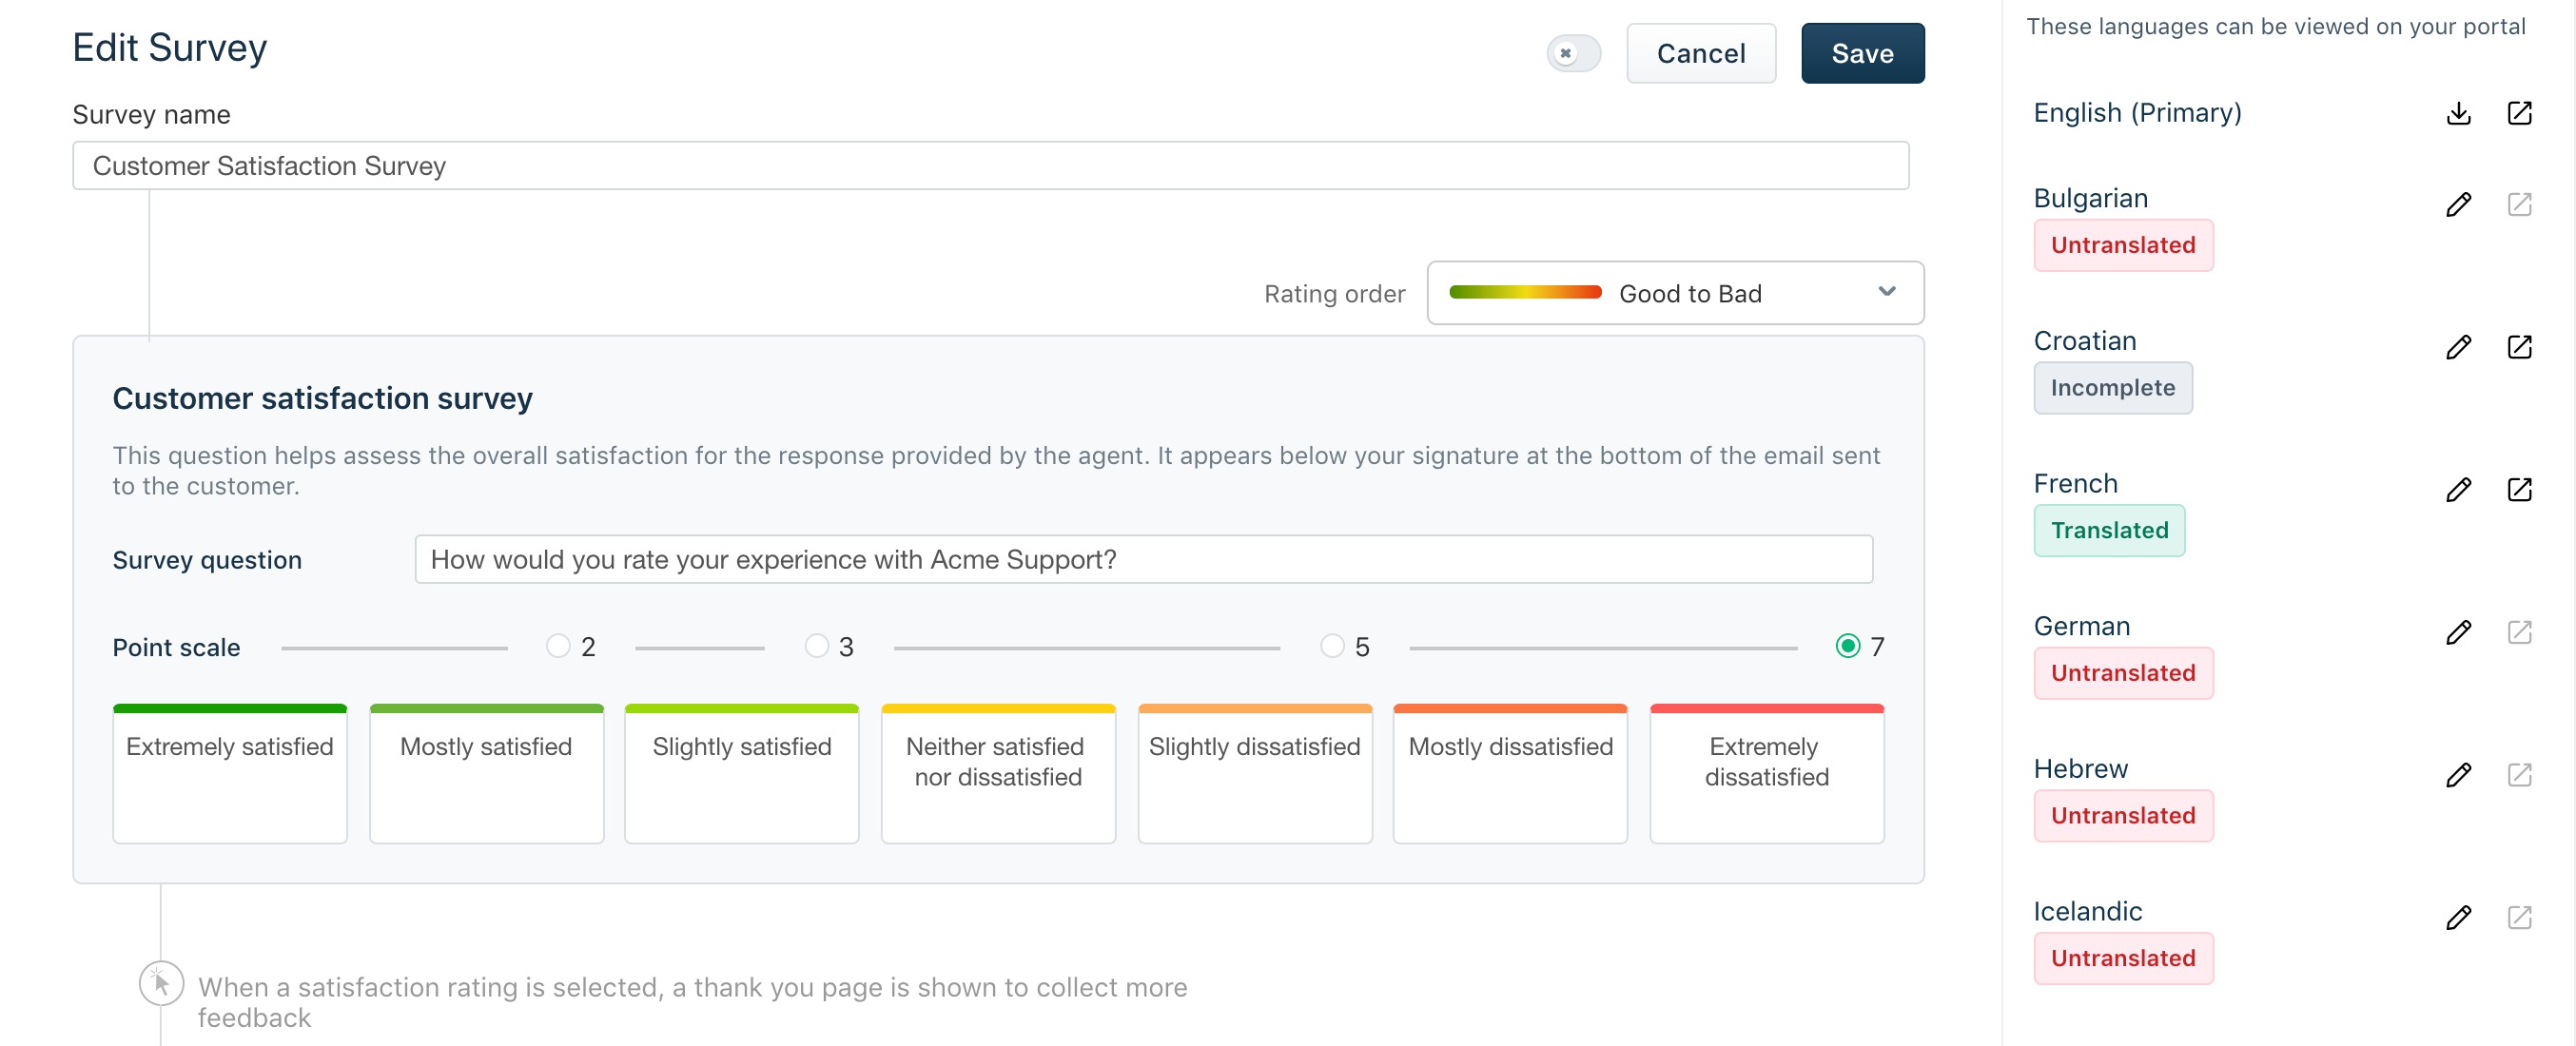This screenshot has height=1046, width=2576.
Task: Open English (Primary) survey in new window
Action: (2519, 113)
